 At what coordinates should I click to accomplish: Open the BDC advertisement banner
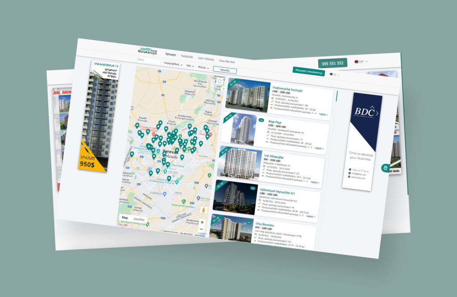(x=362, y=141)
